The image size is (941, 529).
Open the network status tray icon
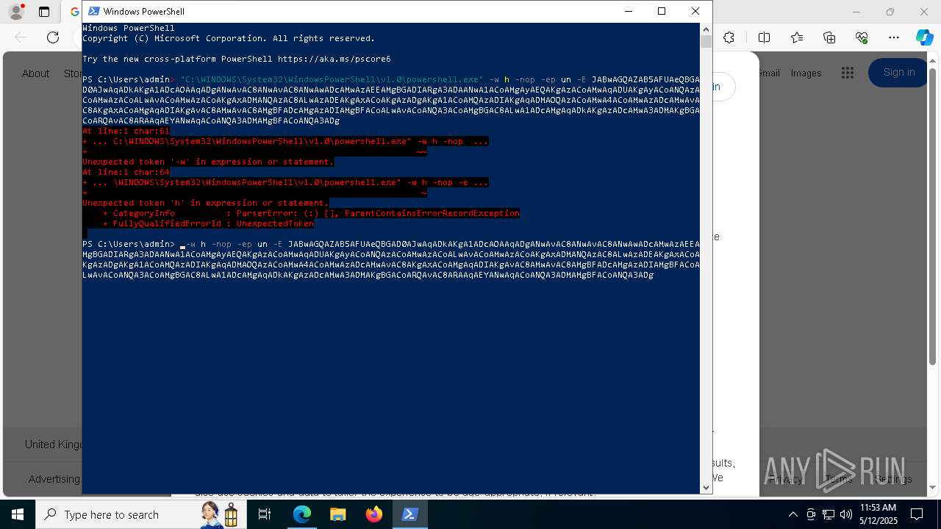pyautogui.click(x=829, y=514)
